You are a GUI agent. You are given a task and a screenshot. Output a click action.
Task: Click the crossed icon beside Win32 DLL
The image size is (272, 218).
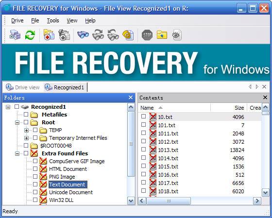tap(43, 200)
